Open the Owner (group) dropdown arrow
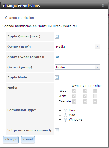The height and width of the screenshot is (148, 109). [97, 67]
